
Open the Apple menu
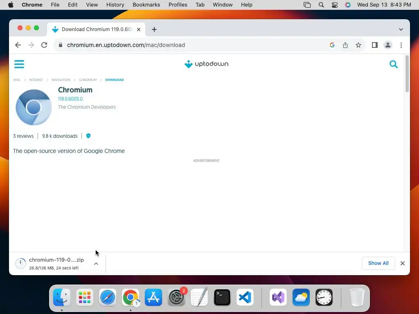[11, 5]
